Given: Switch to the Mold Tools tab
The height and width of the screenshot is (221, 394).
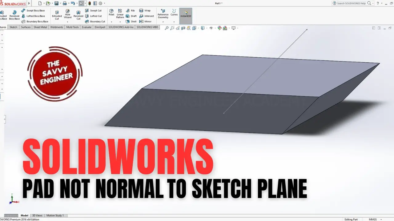Looking at the screenshot, I should 73,27.
